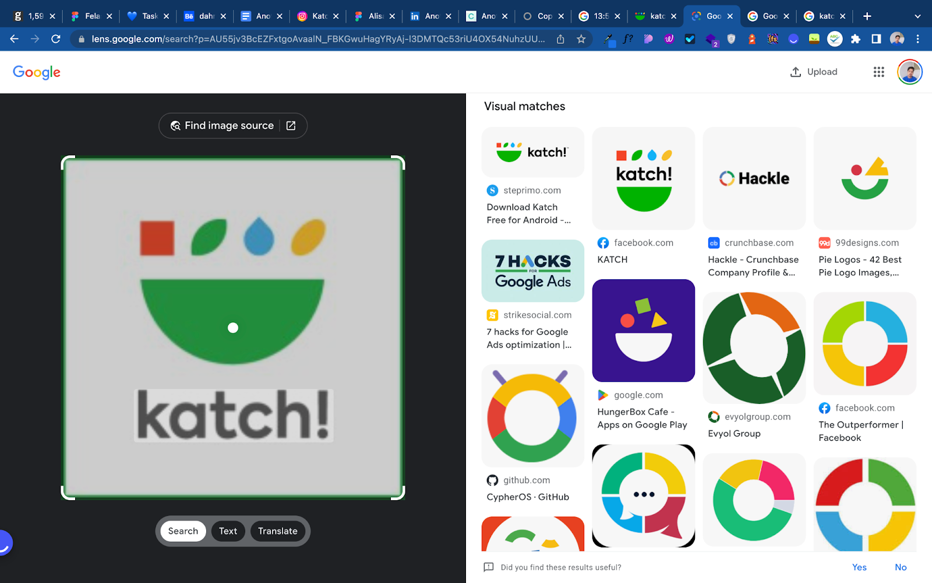Screen dimensions: 932x583
Task: Expand the tab search dropdown
Action: pyautogui.click(x=917, y=16)
